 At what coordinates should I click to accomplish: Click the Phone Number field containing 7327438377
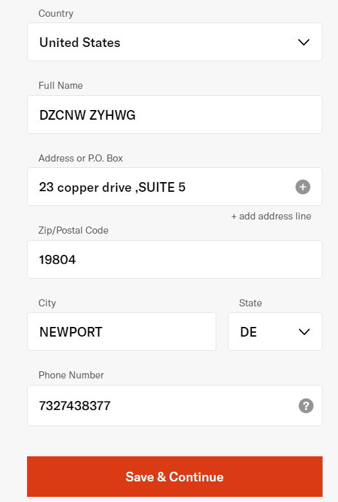pos(174,405)
